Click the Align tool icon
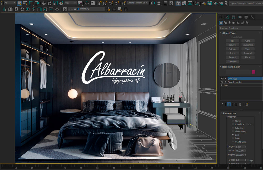Image resolution: width=263 pixels, height=170 pixels. tap(158, 3)
